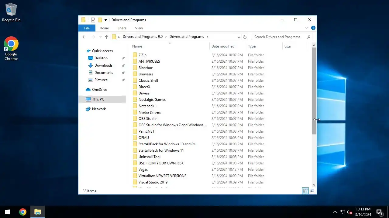Select the Nvidia Drivers folder
Screen dimensions: 389x218
[x=150, y=112]
